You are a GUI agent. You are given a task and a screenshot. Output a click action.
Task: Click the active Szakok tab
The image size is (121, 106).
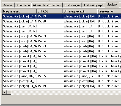112,5
